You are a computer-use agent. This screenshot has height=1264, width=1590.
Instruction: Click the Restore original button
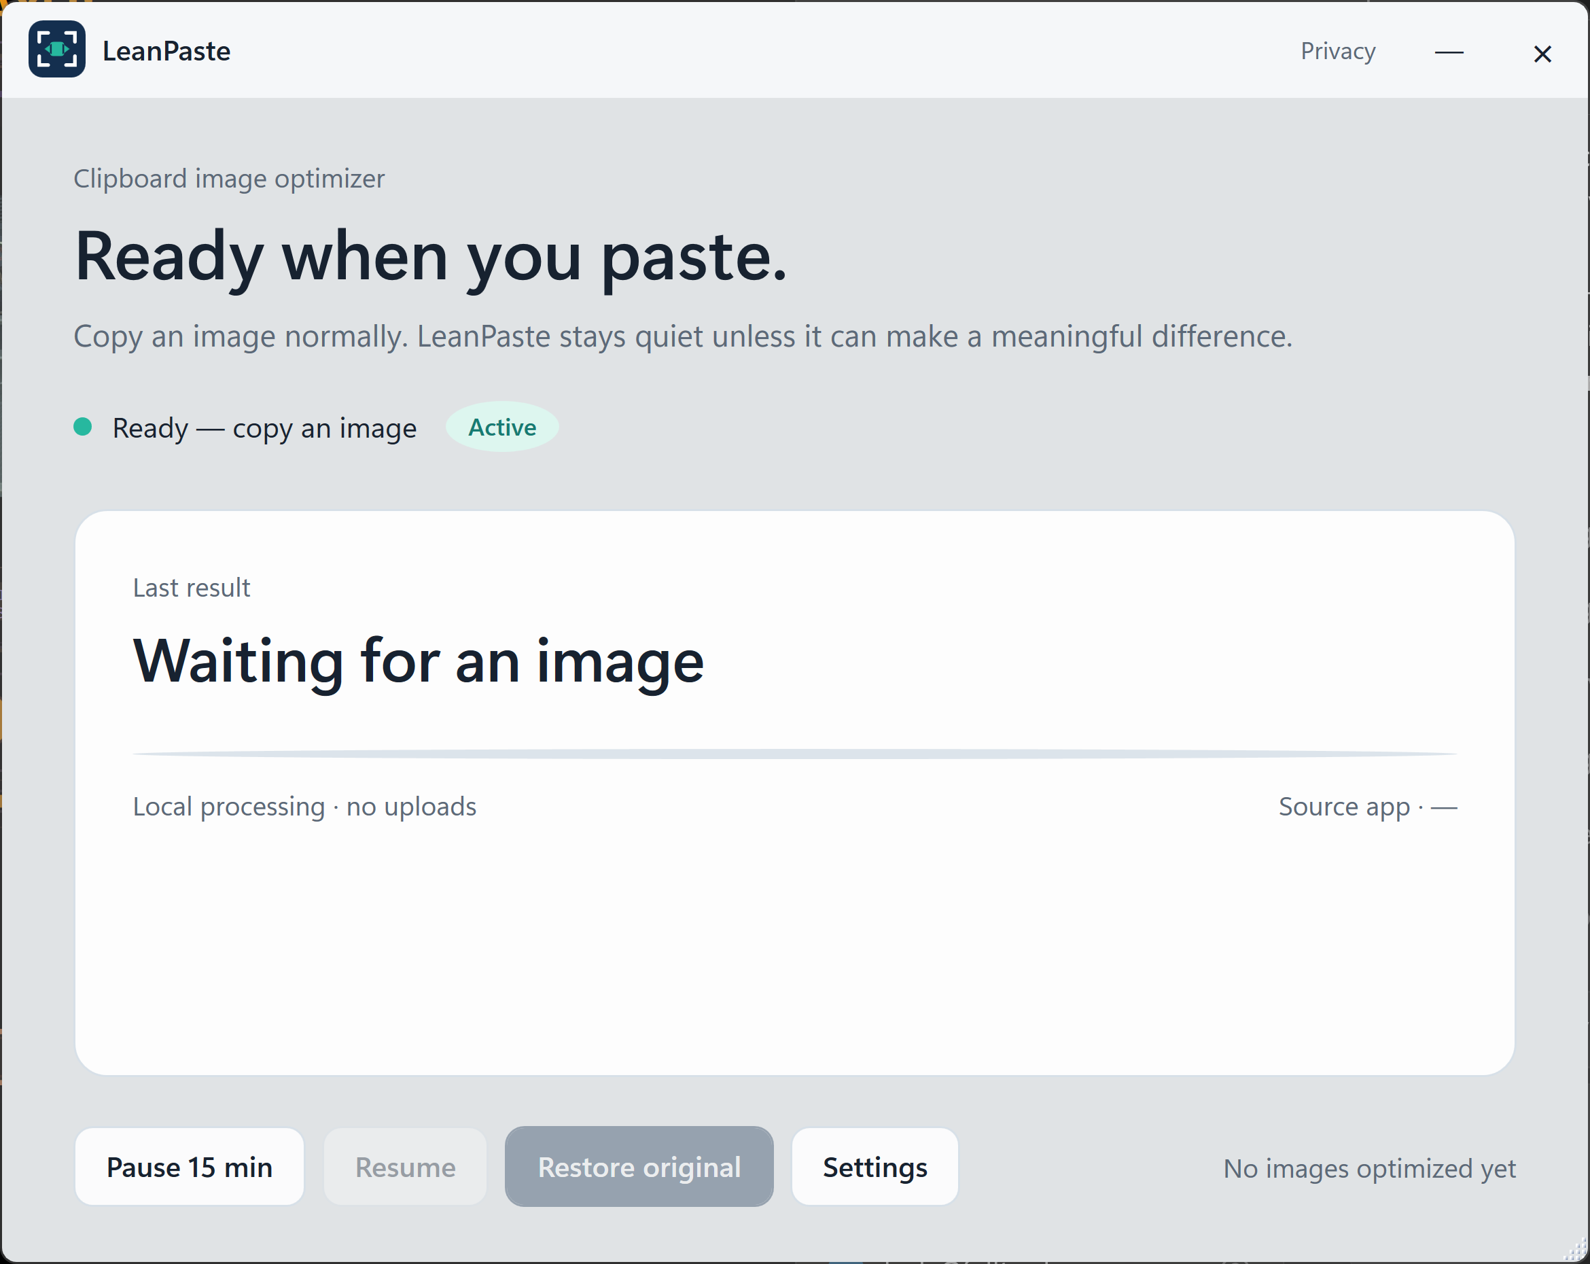639,1167
